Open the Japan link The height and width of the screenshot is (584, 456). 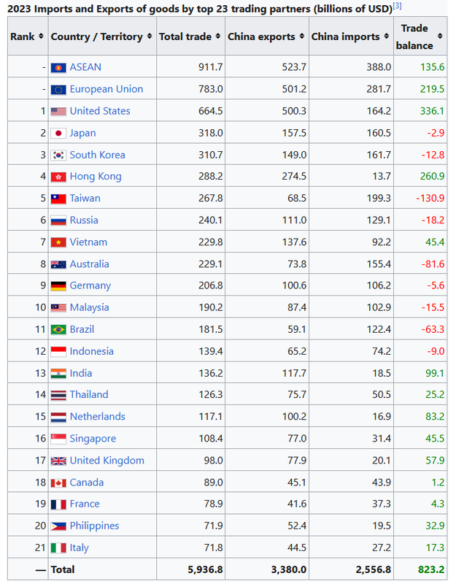[82, 133]
